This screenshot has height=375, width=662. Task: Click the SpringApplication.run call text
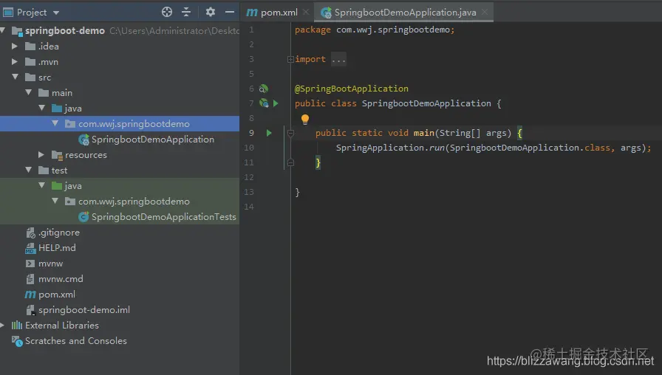coord(391,148)
